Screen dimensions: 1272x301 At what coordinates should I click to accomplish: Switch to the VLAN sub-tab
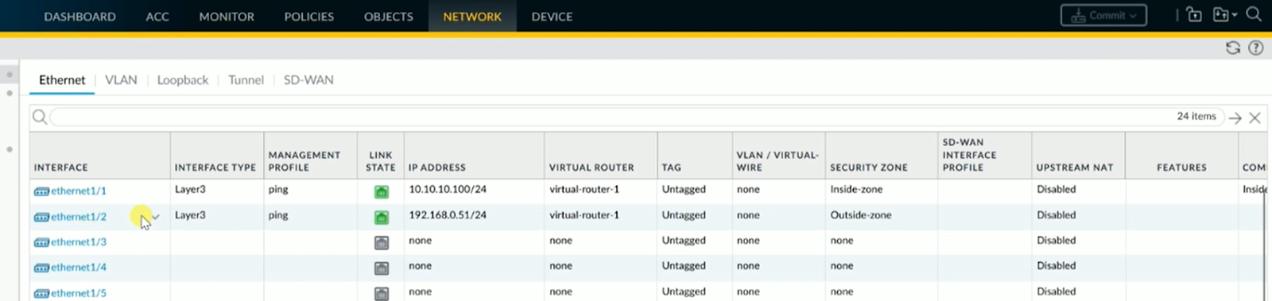121,80
